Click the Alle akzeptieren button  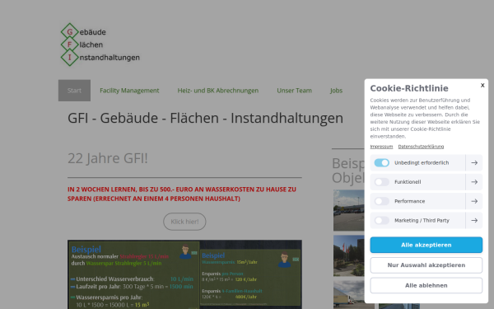(426, 245)
